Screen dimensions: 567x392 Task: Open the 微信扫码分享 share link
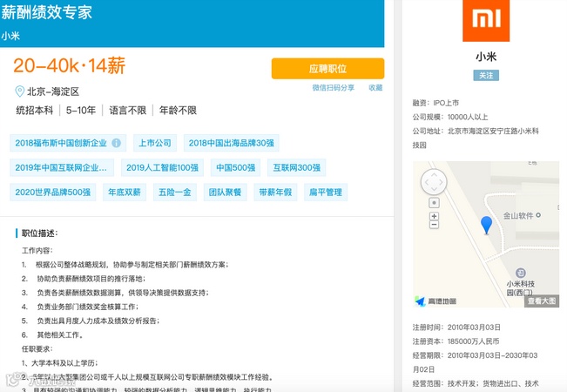(333, 87)
